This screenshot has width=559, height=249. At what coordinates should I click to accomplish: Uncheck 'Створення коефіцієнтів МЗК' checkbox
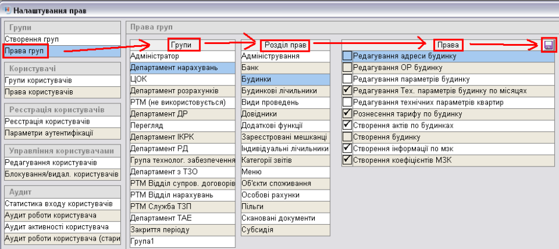point(347,160)
